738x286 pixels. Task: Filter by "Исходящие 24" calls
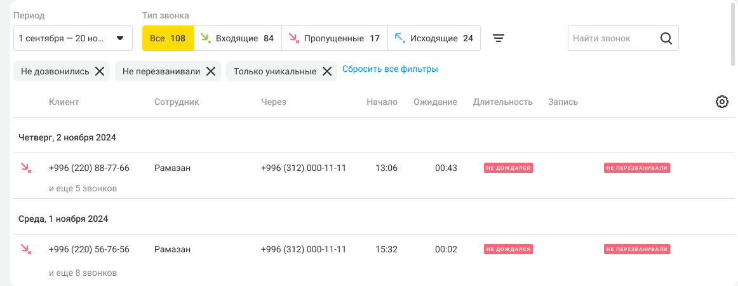coord(434,38)
